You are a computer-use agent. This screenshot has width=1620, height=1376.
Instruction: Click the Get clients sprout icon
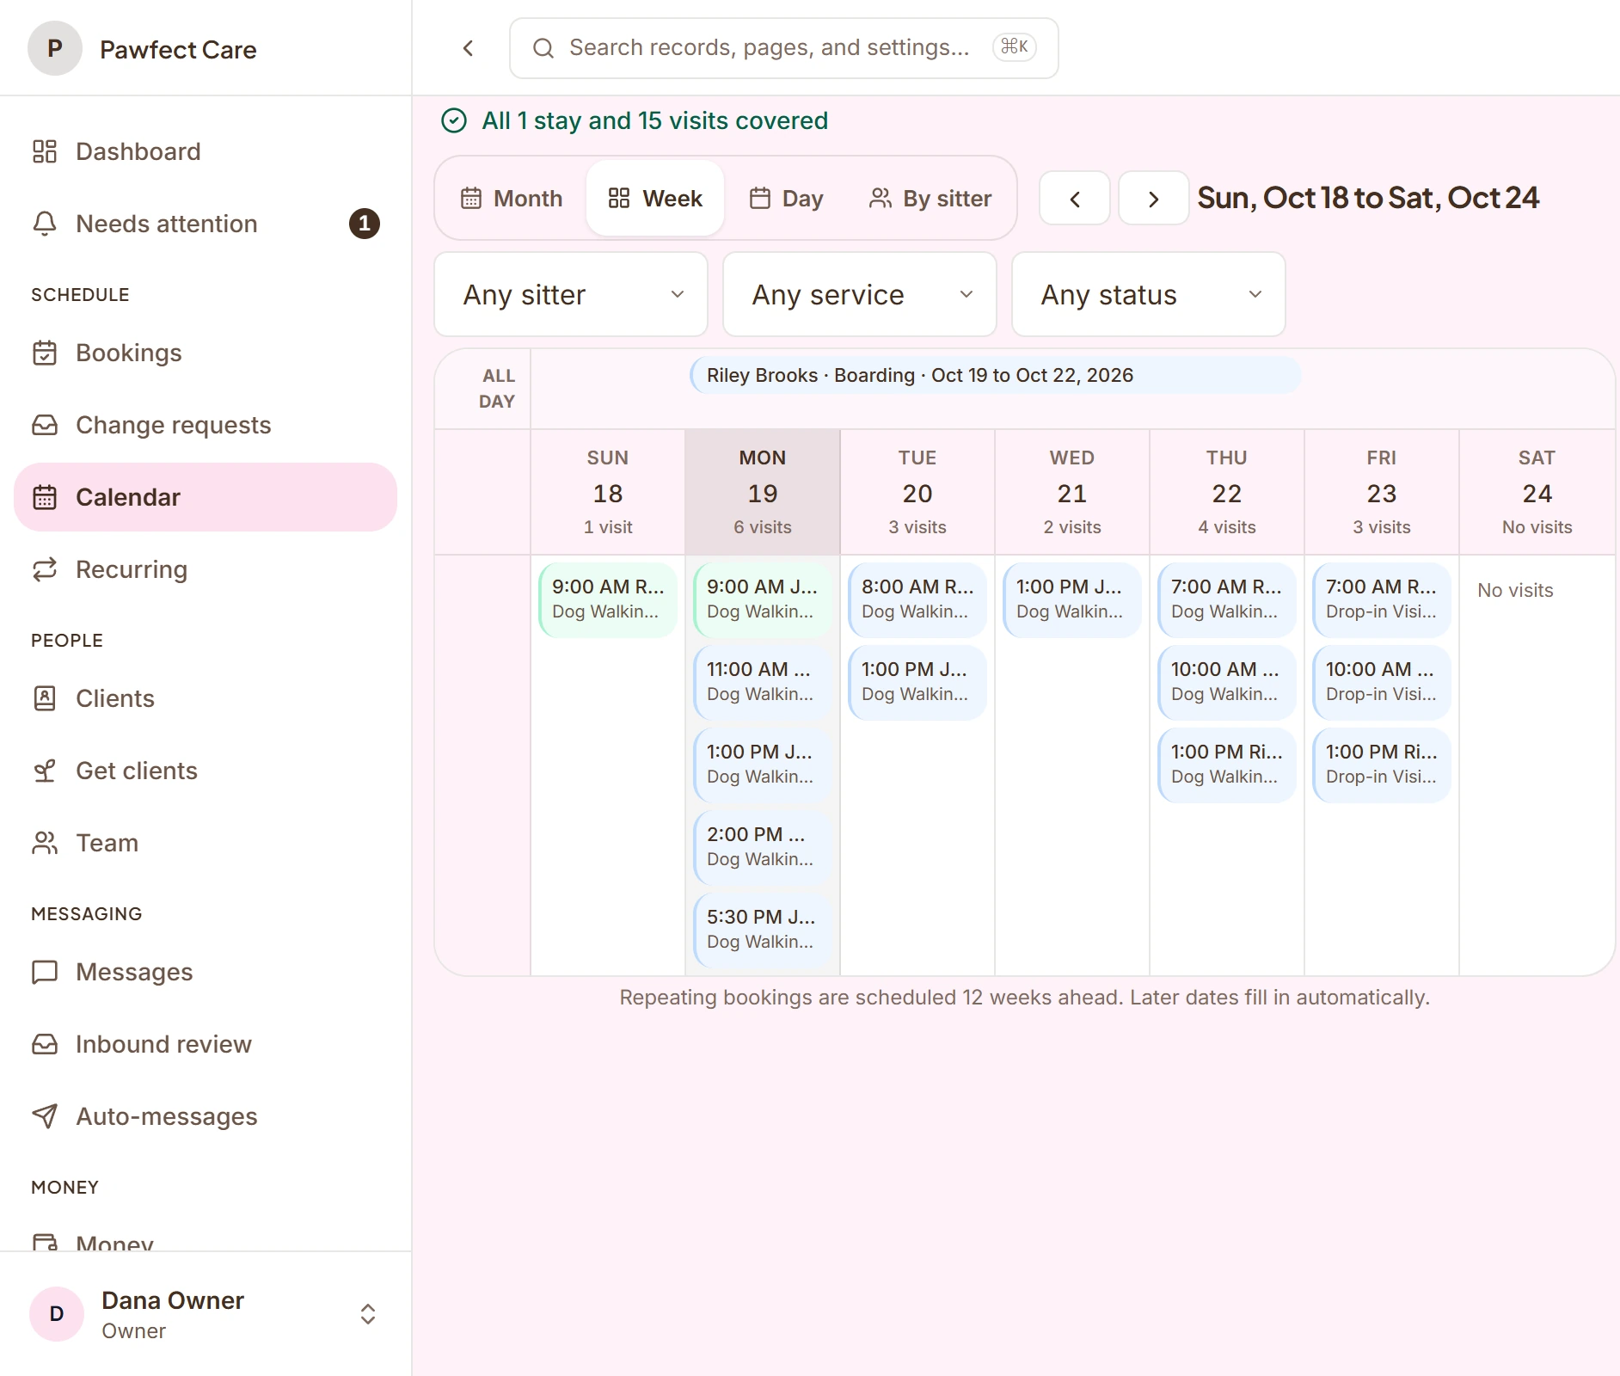tap(45, 771)
